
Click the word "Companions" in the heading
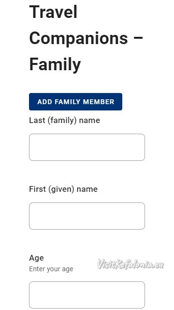point(78,39)
